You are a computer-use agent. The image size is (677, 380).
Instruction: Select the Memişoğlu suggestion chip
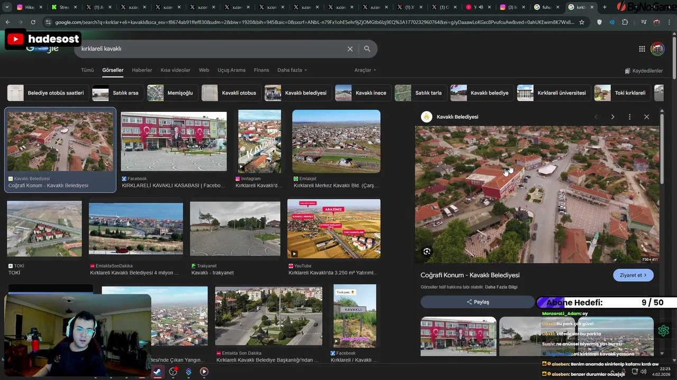pyautogui.click(x=172, y=93)
